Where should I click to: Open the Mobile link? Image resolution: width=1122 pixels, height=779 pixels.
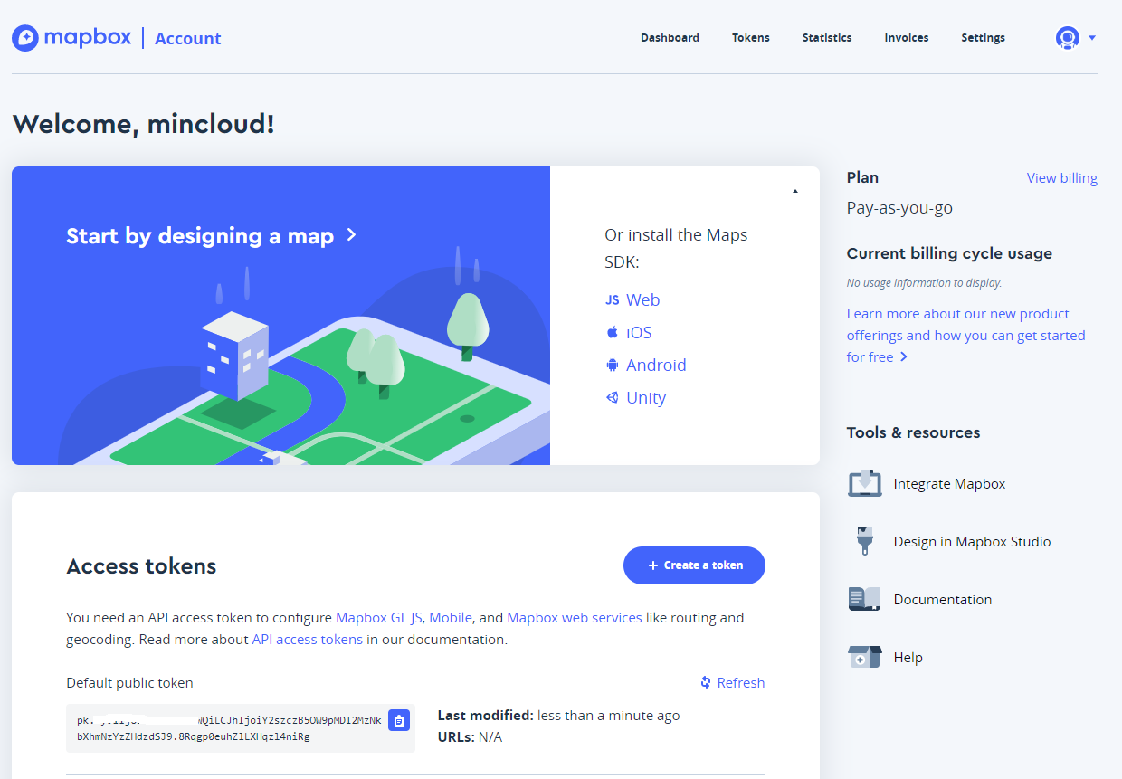(x=451, y=618)
